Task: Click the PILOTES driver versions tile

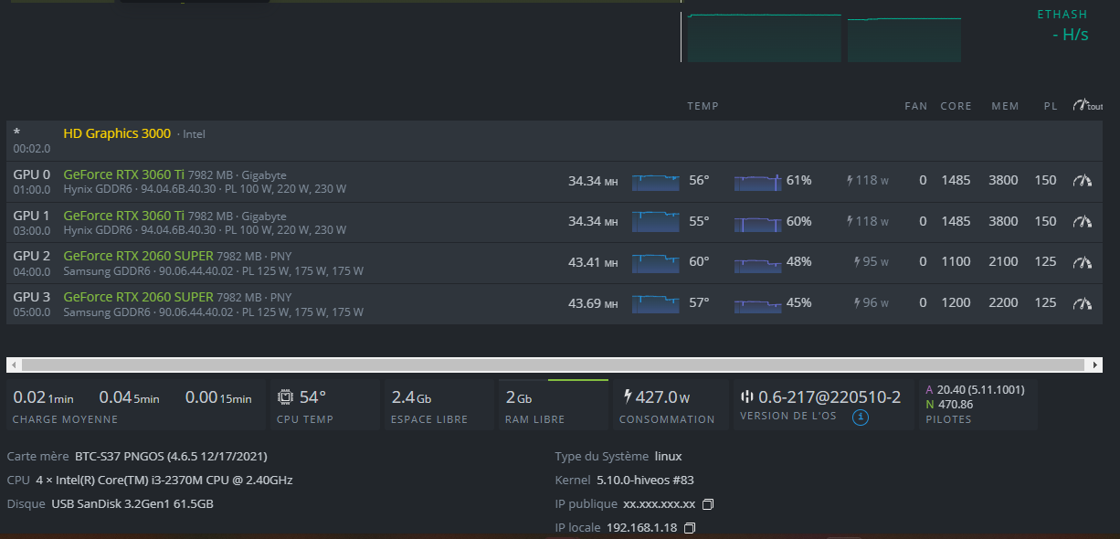Action: (x=977, y=406)
